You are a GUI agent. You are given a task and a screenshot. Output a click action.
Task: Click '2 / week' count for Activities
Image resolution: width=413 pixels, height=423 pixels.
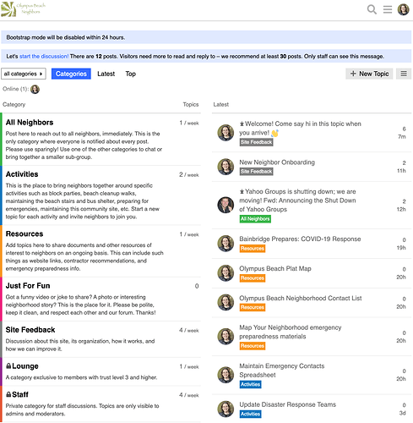[x=189, y=175]
